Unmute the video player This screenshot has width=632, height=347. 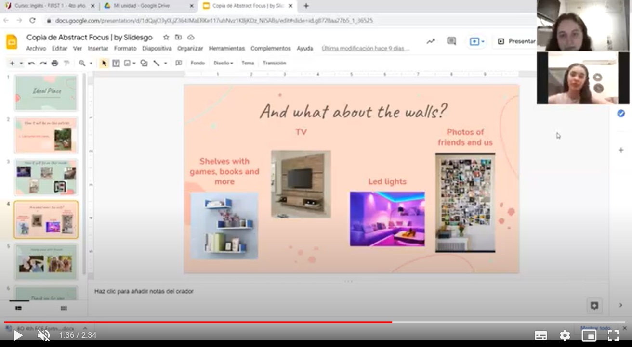(43, 335)
